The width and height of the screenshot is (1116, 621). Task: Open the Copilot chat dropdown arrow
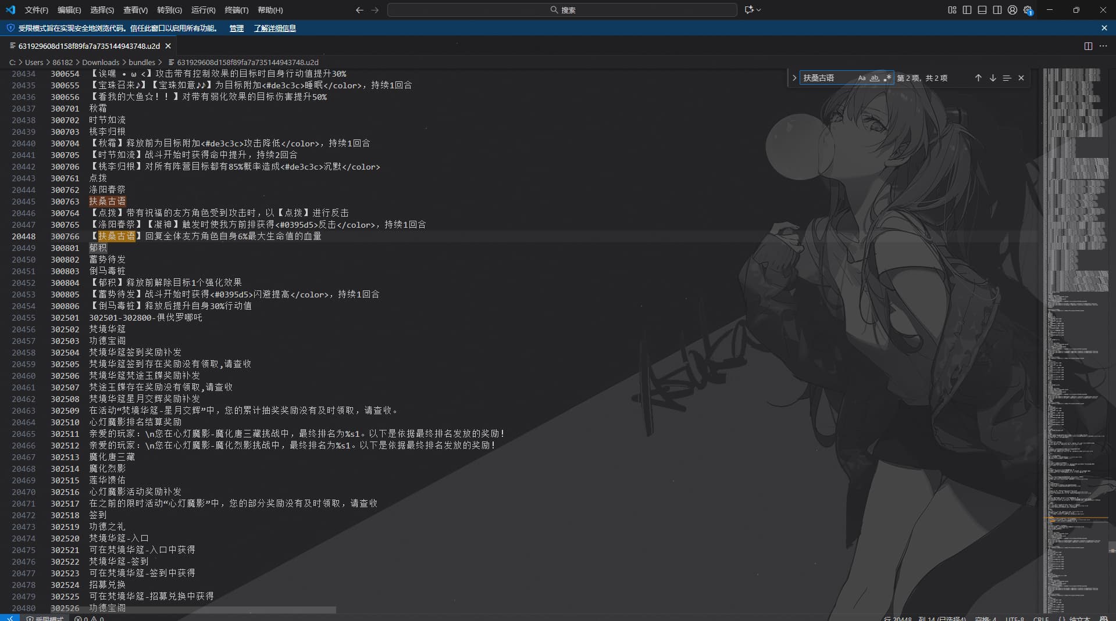[x=759, y=10]
